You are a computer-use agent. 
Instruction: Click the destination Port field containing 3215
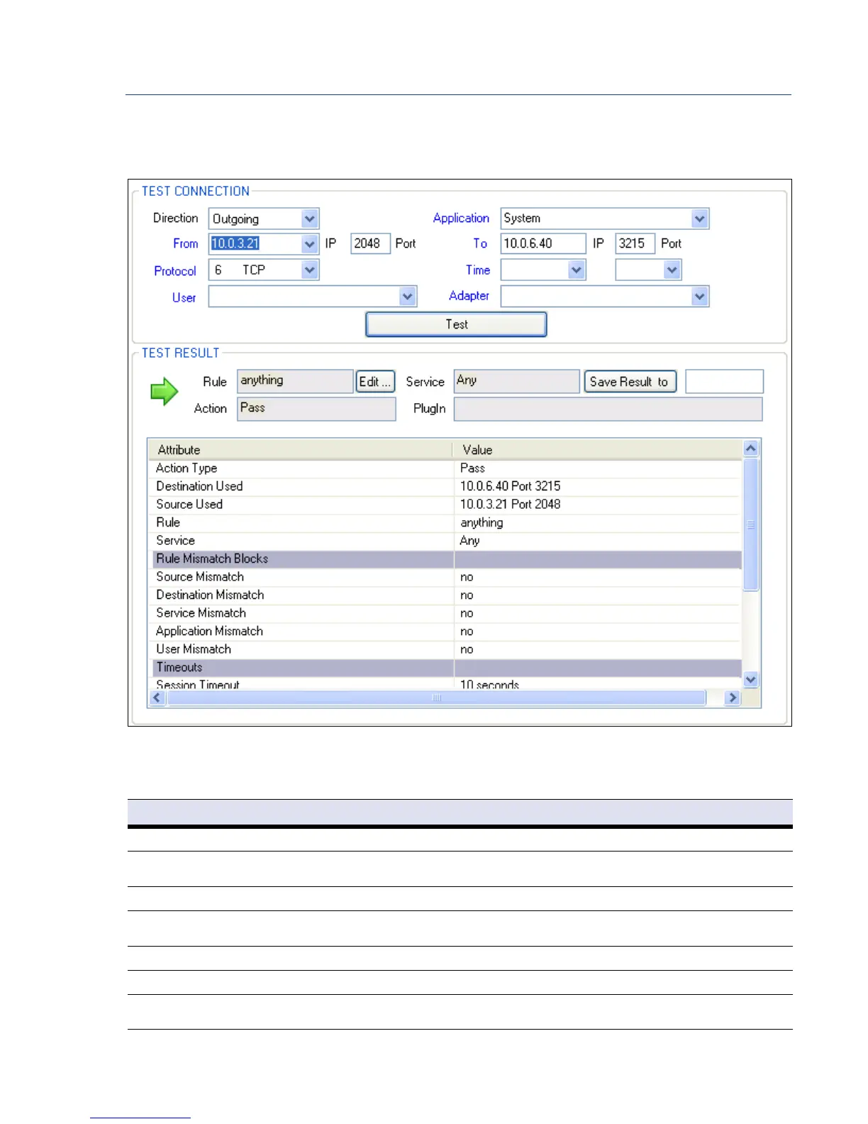point(635,243)
